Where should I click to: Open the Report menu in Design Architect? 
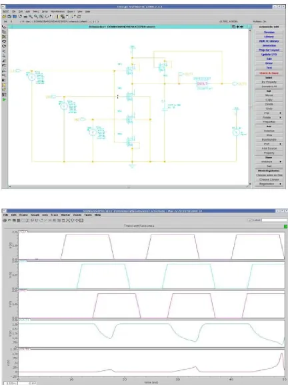point(71,11)
